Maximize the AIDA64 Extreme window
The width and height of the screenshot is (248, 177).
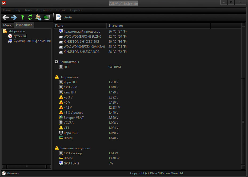coord(231,2)
